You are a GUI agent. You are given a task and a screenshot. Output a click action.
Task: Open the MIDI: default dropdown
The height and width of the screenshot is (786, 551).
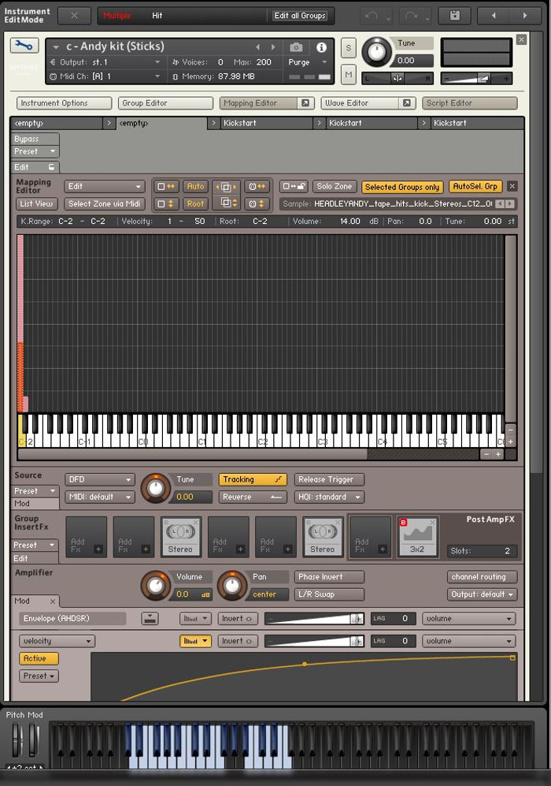click(100, 497)
